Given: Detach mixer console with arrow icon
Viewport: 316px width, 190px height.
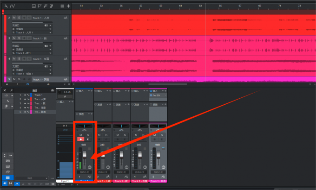Looking at the screenshot, I should click(11, 90).
